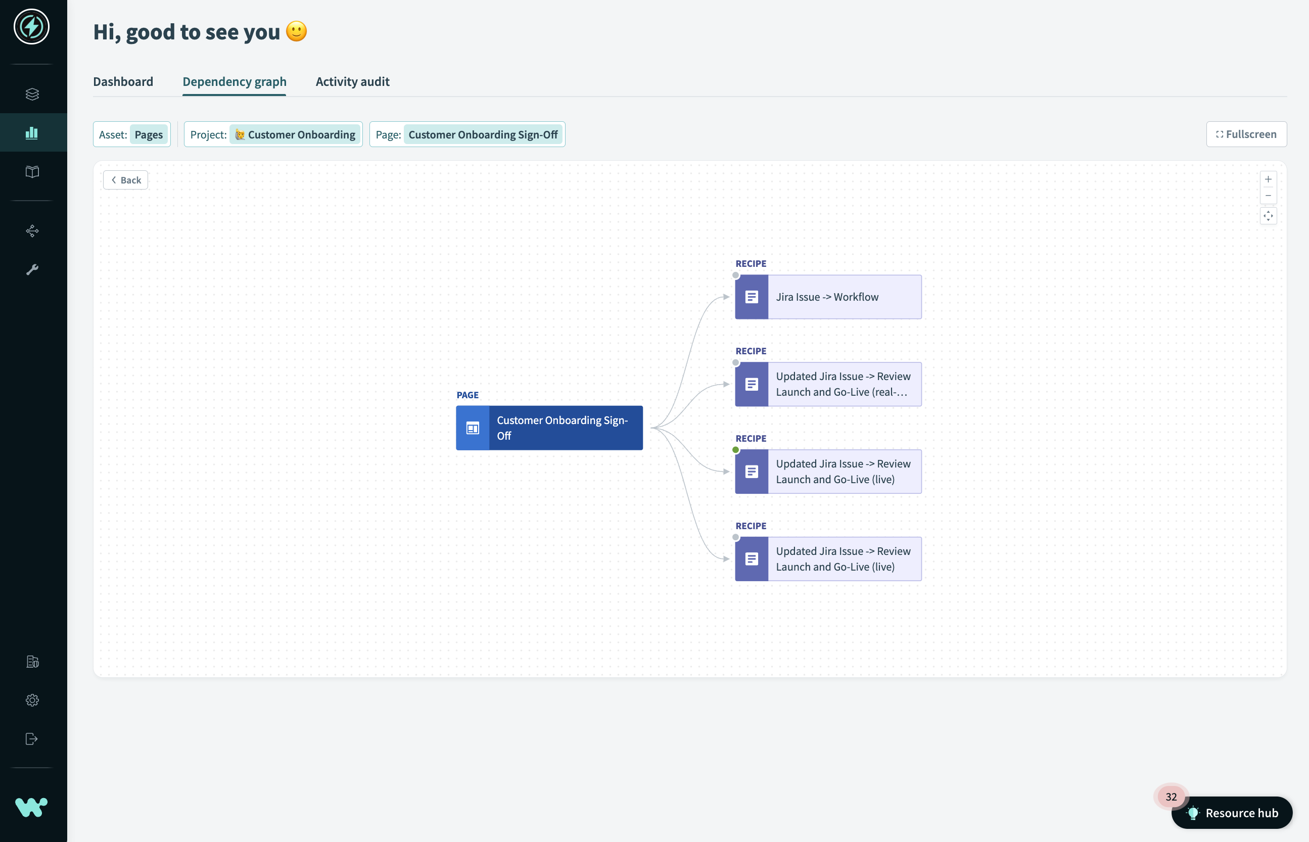Click the gray status dot on Jira Issue -> Workflow
This screenshot has width=1309, height=842.
click(x=735, y=275)
